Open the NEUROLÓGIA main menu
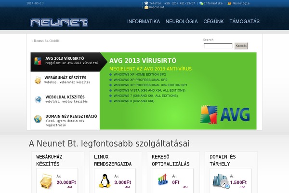This screenshot has width=289, height=193. pyautogui.click(x=182, y=21)
